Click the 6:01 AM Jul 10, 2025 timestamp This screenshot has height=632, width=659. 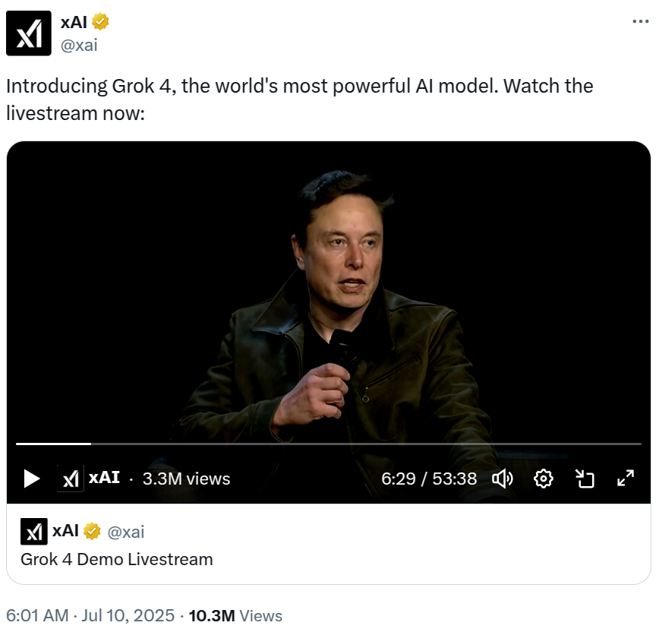click(90, 616)
